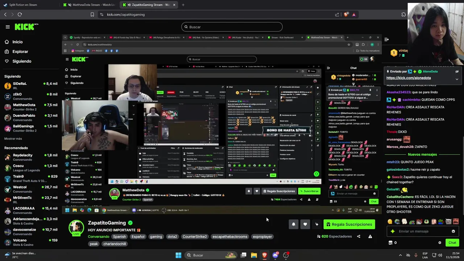This screenshot has height=261, width=464.
Task: Switch to Split Fiction en Steam tab
Action: pos(23,5)
